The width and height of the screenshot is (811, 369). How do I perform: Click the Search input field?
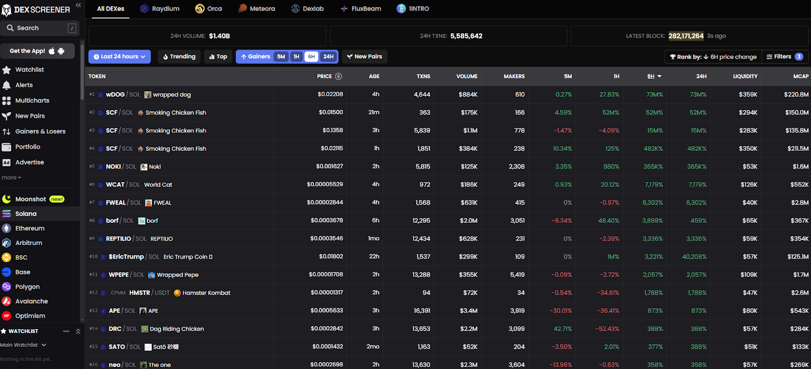(x=39, y=28)
